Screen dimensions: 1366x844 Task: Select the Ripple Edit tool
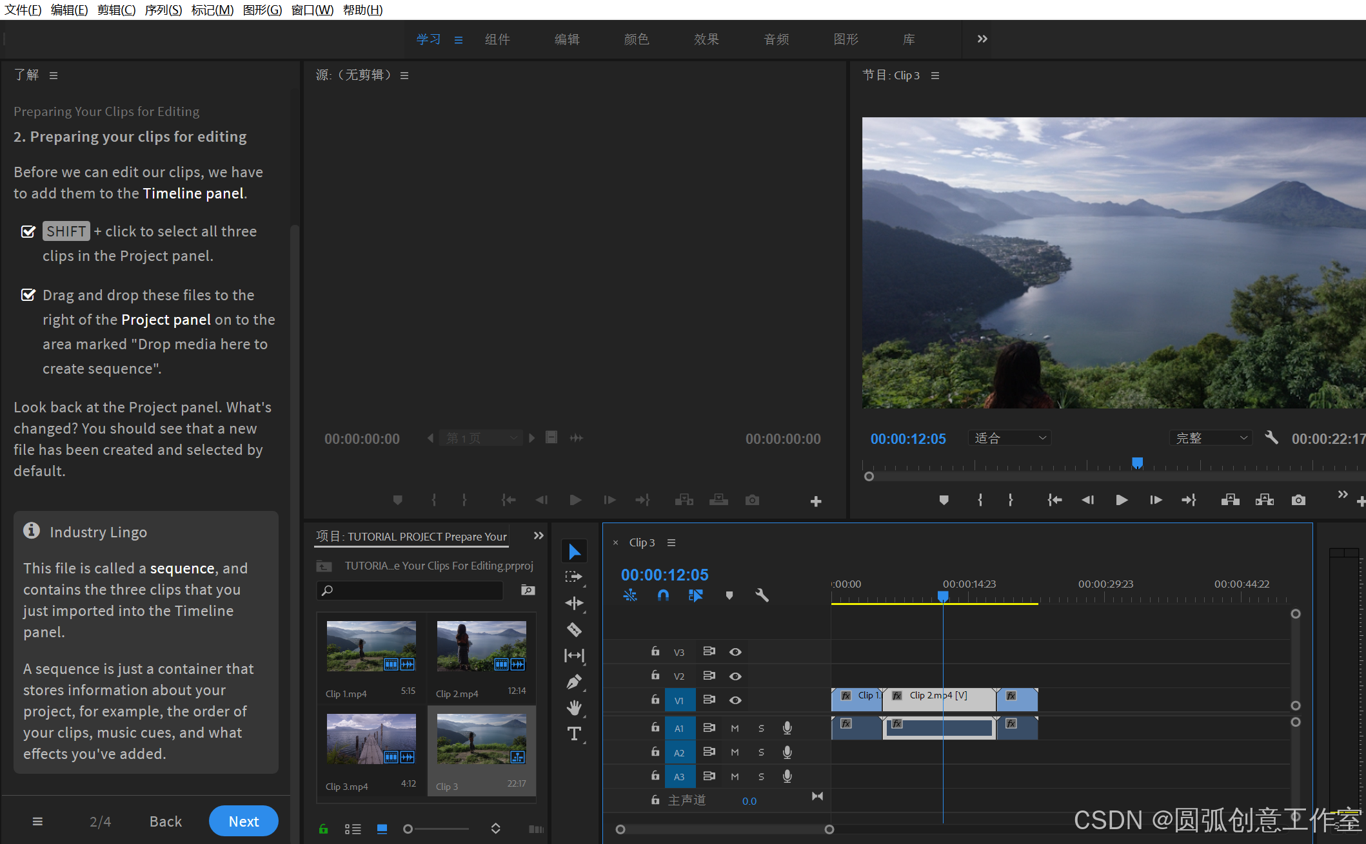pos(574,603)
